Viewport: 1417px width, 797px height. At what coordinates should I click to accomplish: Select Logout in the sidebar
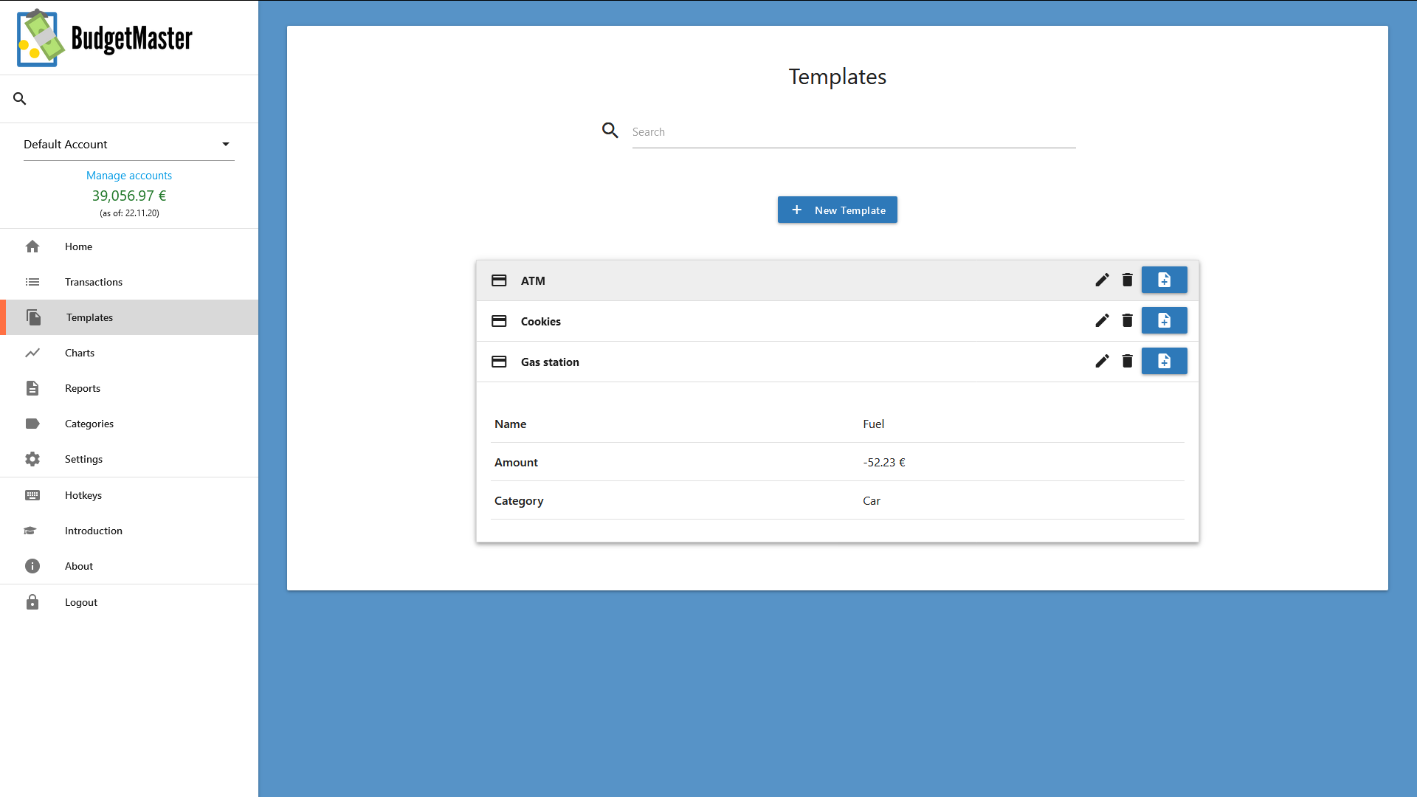pyautogui.click(x=129, y=602)
